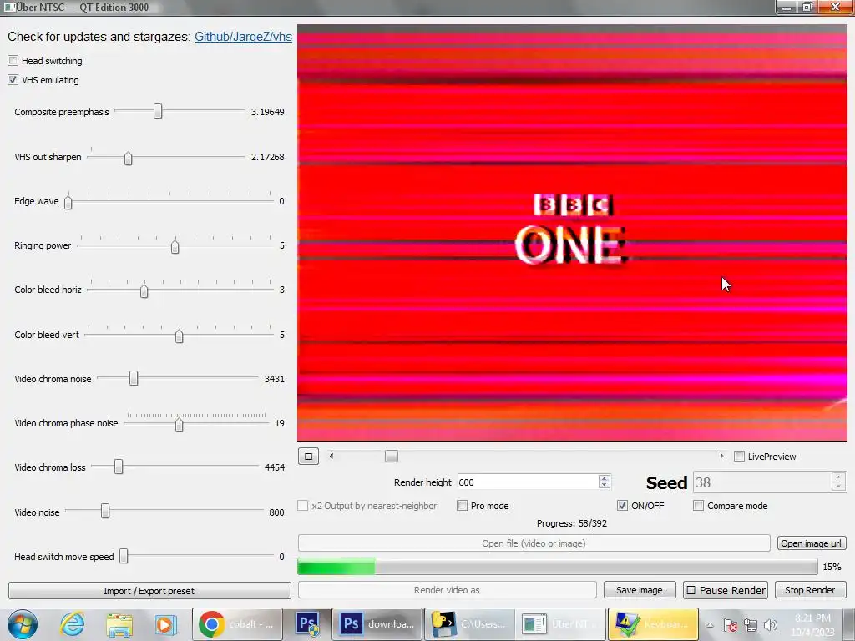Open Windows Media Player taskbar icon

point(165,624)
